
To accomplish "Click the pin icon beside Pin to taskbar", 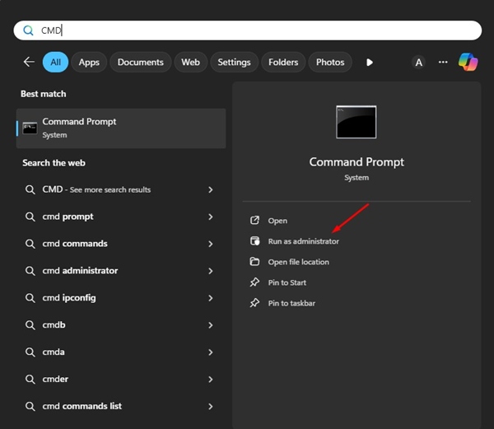I will pyautogui.click(x=254, y=303).
